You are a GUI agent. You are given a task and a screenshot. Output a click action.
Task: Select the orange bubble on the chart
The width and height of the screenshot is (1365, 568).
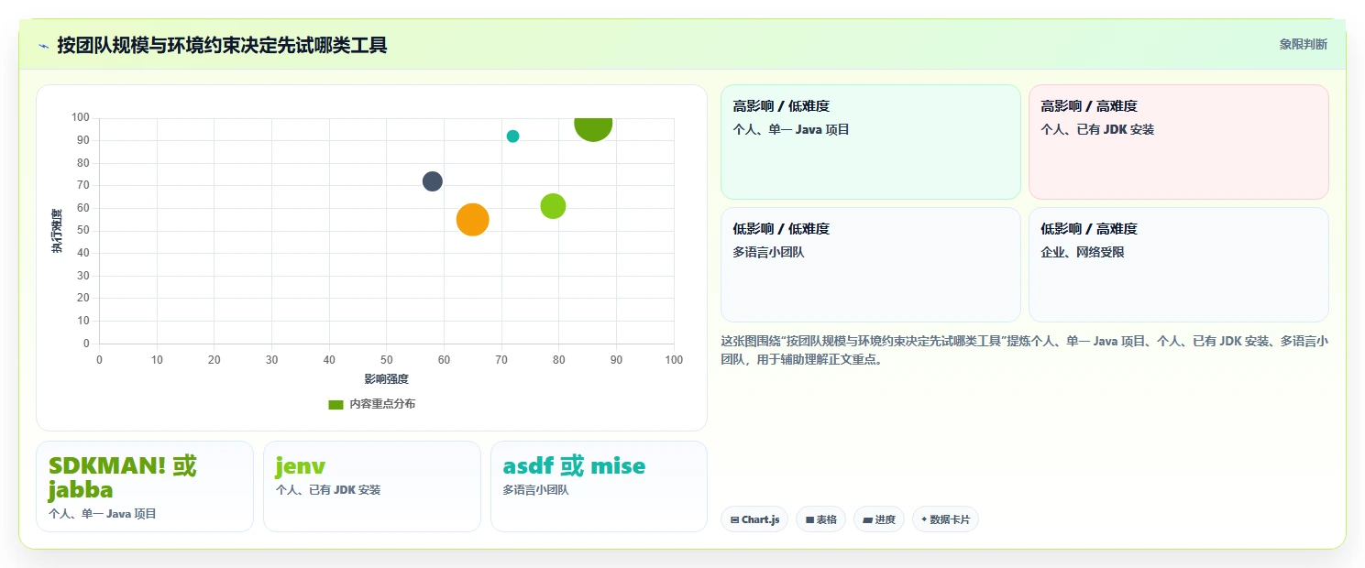(x=472, y=220)
